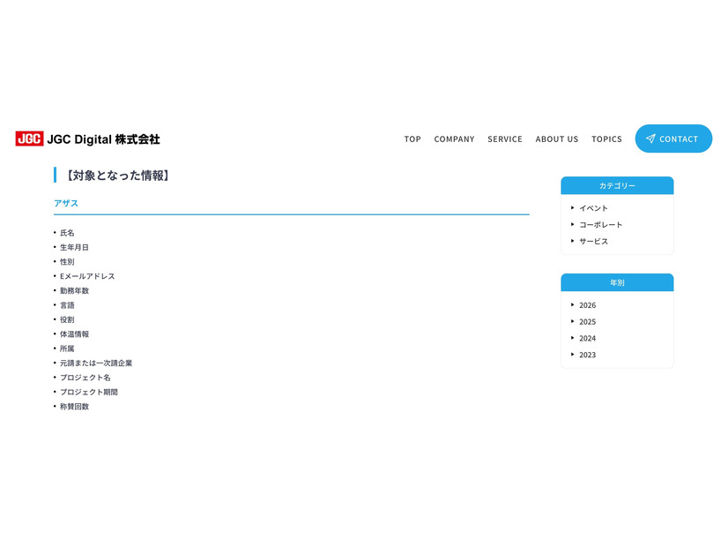Click the 称賛回数 list item

[x=74, y=407]
